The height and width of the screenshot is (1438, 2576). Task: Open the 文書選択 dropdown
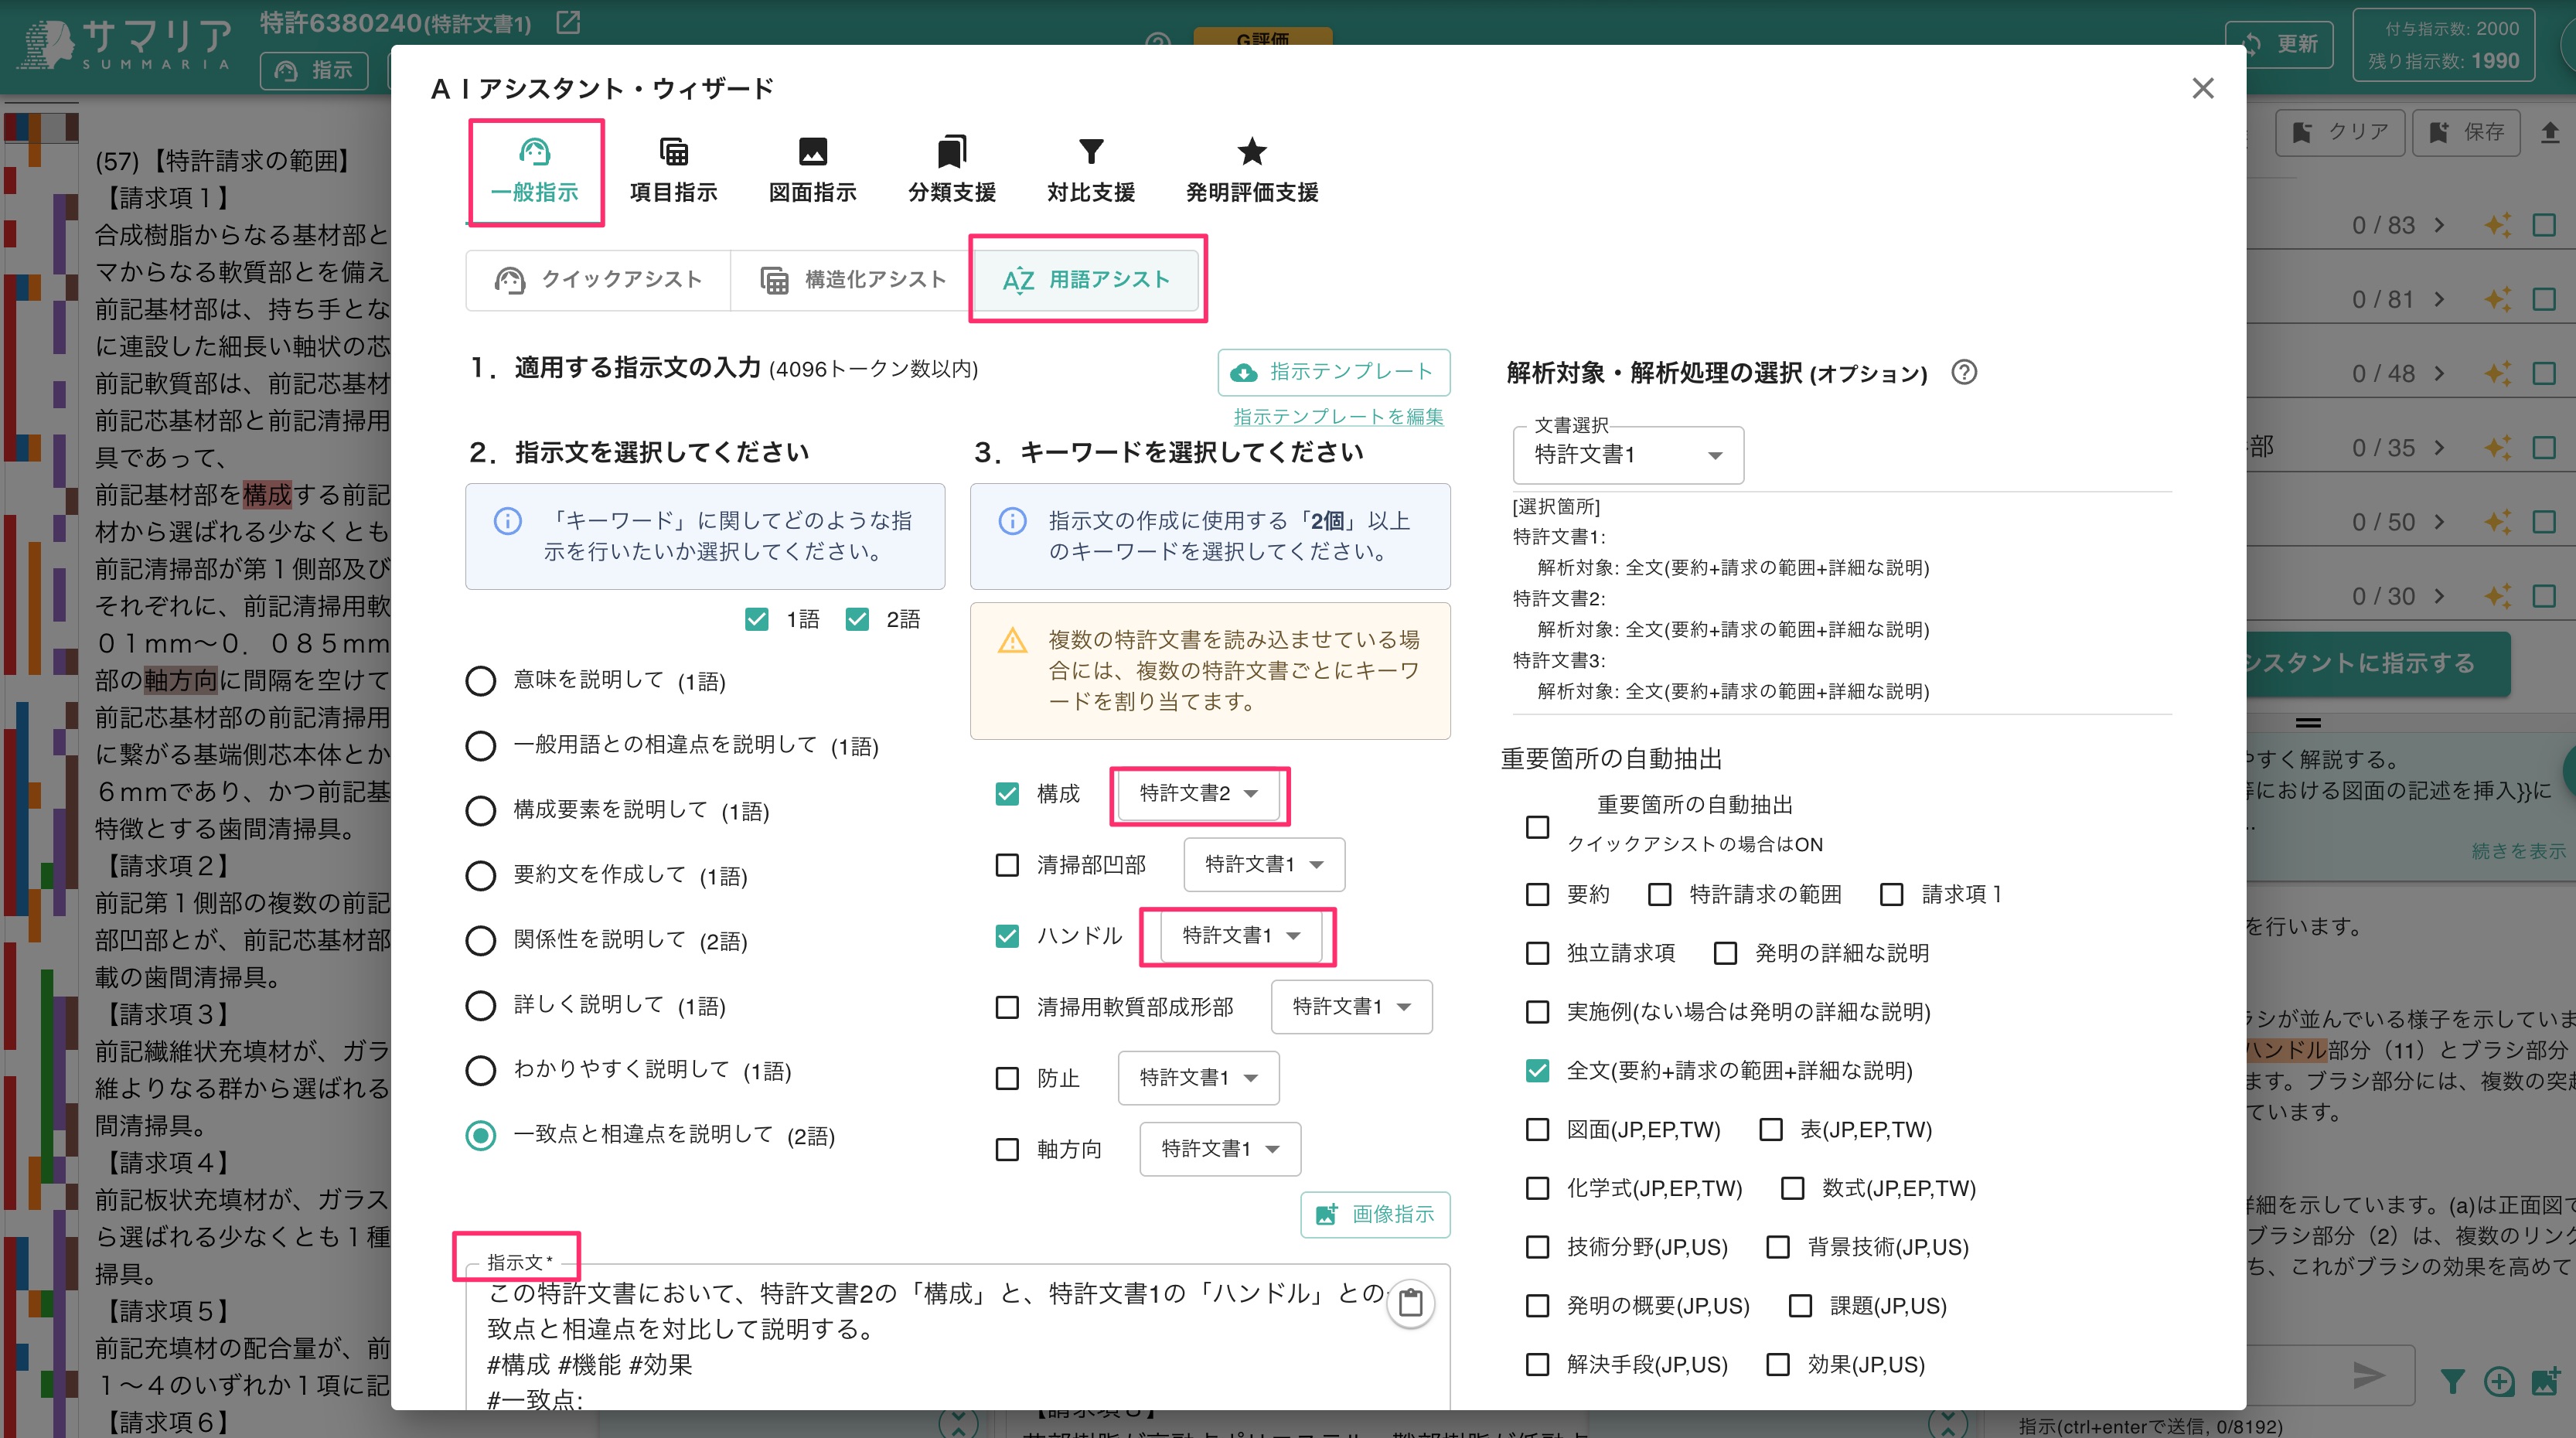pos(1628,456)
